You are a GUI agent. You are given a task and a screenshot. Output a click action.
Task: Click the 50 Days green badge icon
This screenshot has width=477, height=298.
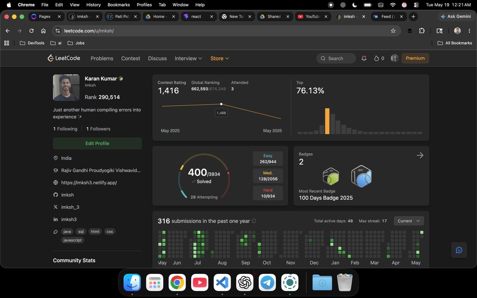coord(331,176)
